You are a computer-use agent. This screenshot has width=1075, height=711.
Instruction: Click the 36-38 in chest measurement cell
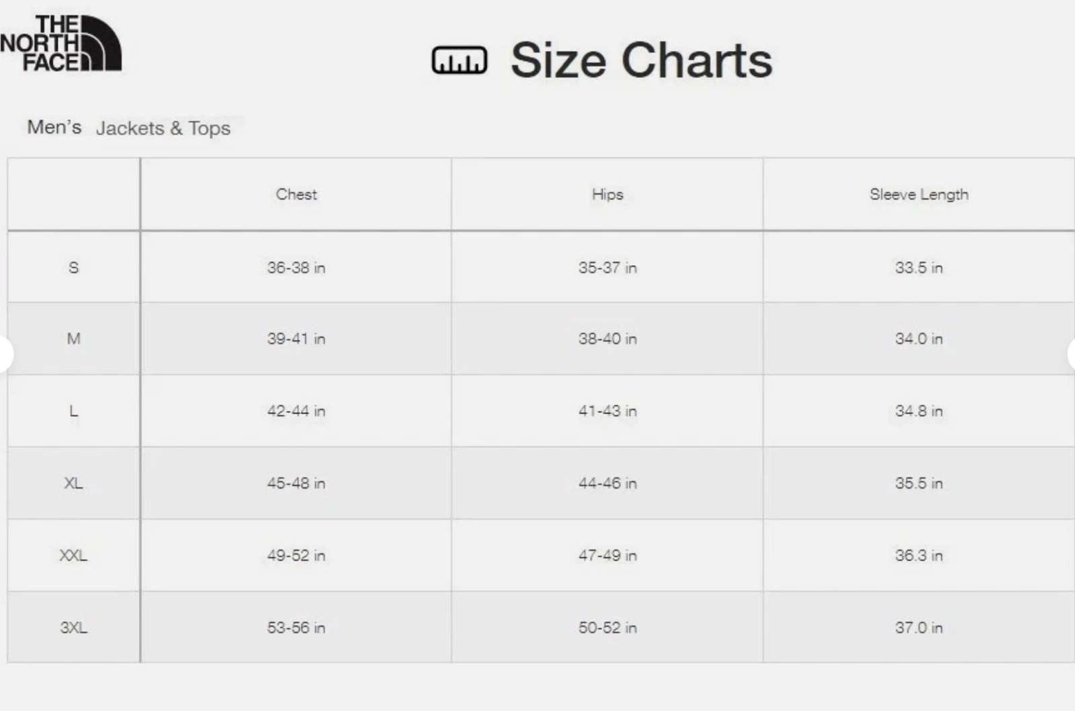pos(296,268)
